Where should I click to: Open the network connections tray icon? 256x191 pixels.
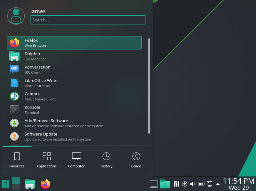tap(210, 184)
